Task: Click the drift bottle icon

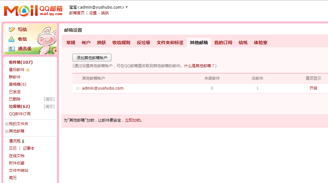Action: click(23, 141)
